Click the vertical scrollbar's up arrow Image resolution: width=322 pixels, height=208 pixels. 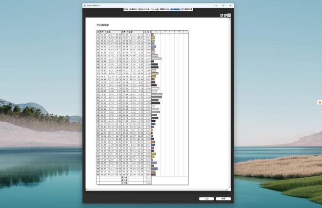230,20
